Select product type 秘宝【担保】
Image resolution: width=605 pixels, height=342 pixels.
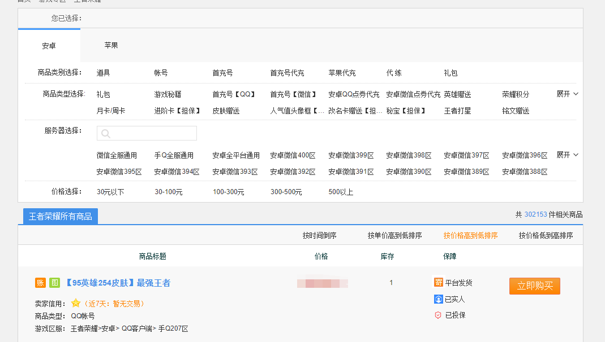[x=406, y=111]
